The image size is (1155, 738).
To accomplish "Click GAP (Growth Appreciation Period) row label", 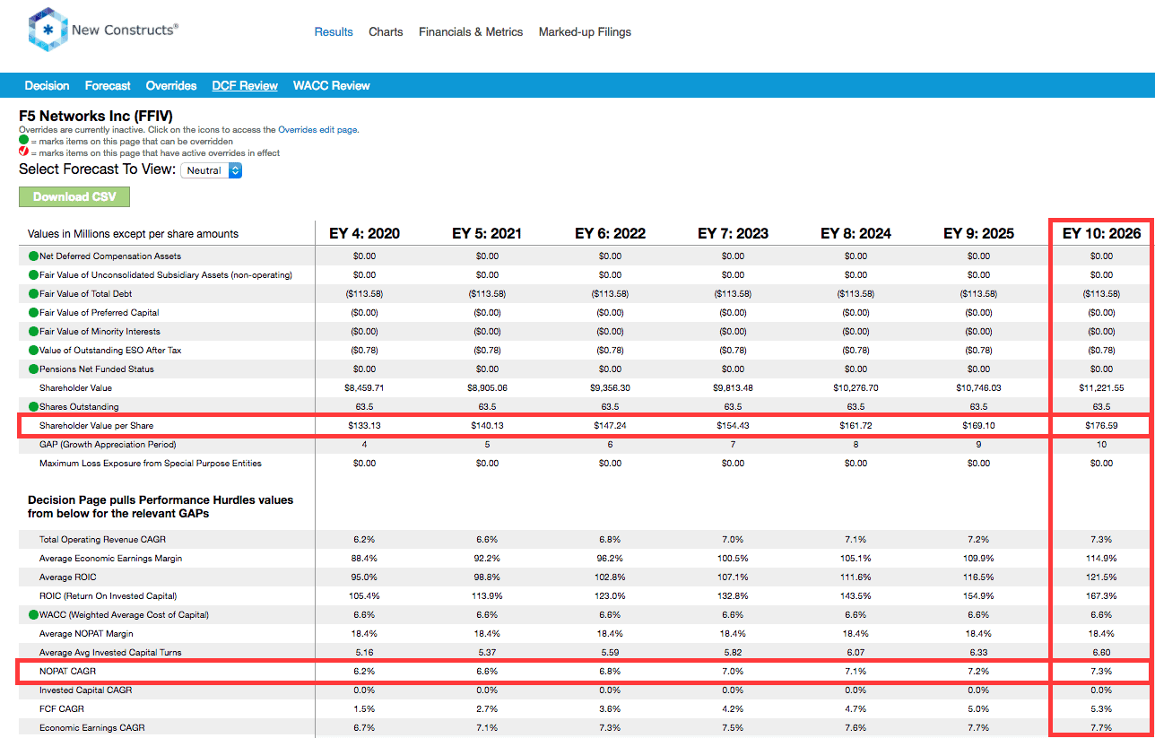I will (108, 445).
